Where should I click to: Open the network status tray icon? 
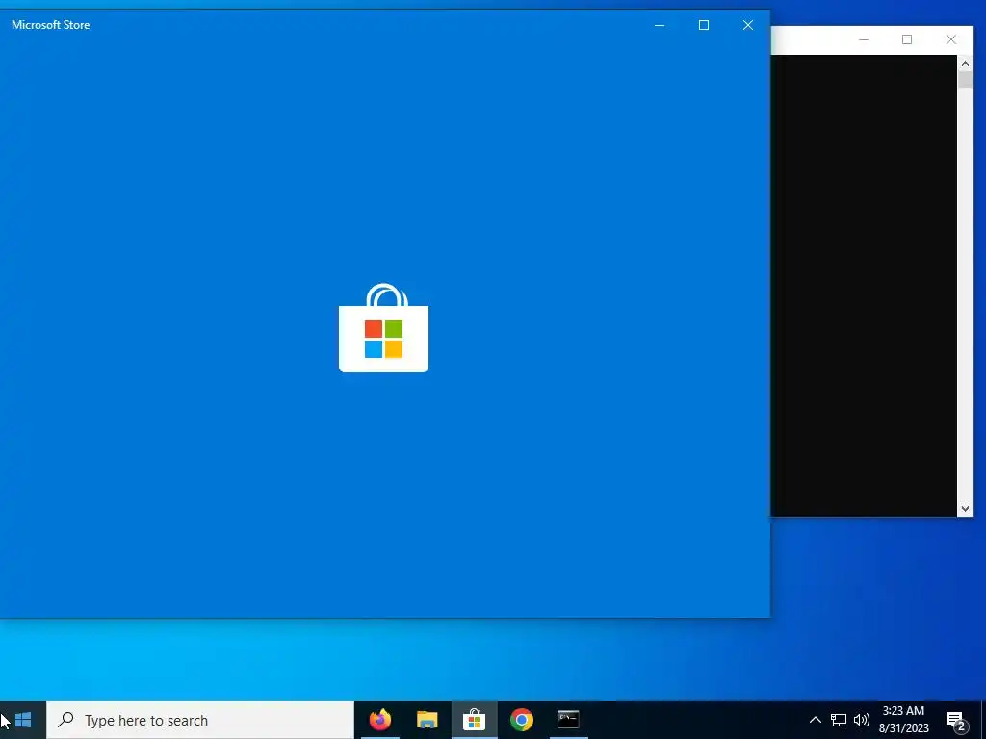tap(839, 720)
